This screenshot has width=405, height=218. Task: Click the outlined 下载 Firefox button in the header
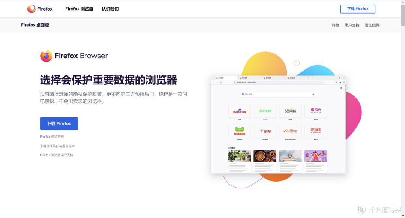(x=358, y=9)
